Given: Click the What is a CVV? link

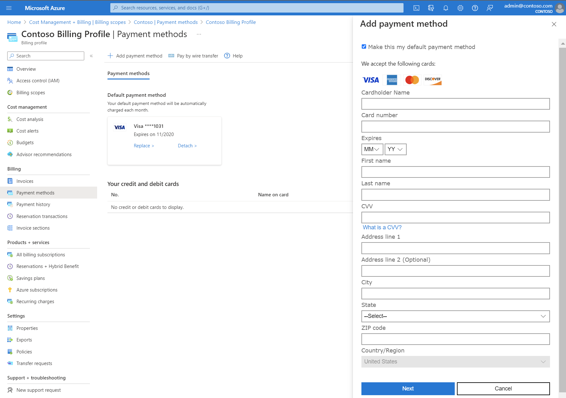Looking at the screenshot, I should [x=382, y=227].
